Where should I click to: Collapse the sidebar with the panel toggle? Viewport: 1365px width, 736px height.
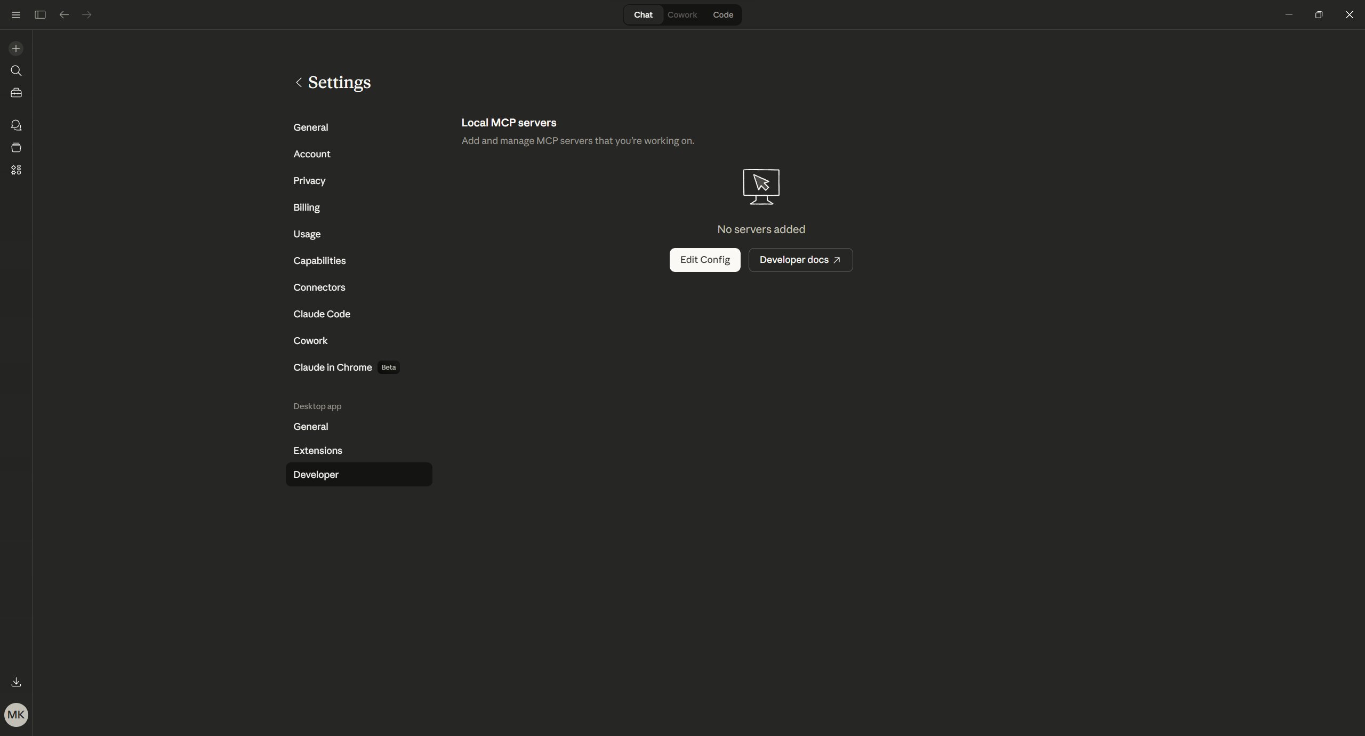tap(39, 14)
